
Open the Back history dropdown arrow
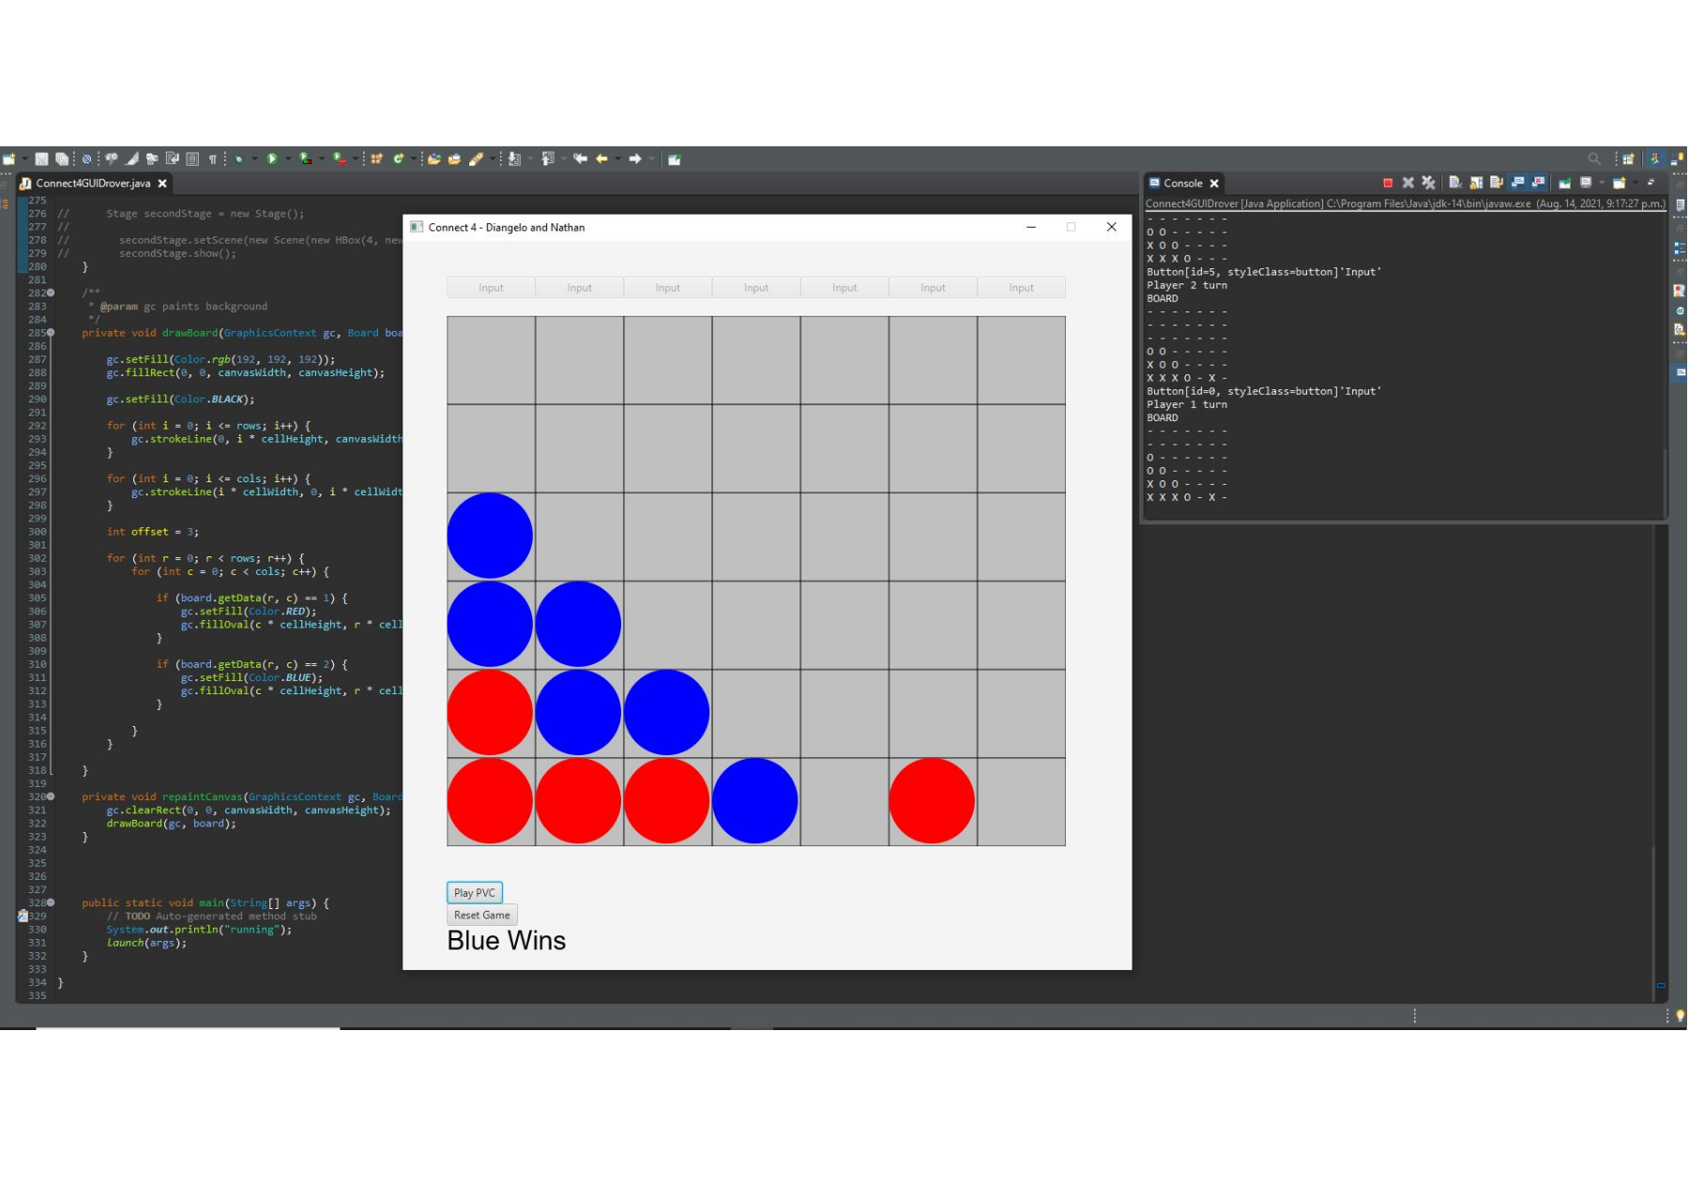point(617,159)
